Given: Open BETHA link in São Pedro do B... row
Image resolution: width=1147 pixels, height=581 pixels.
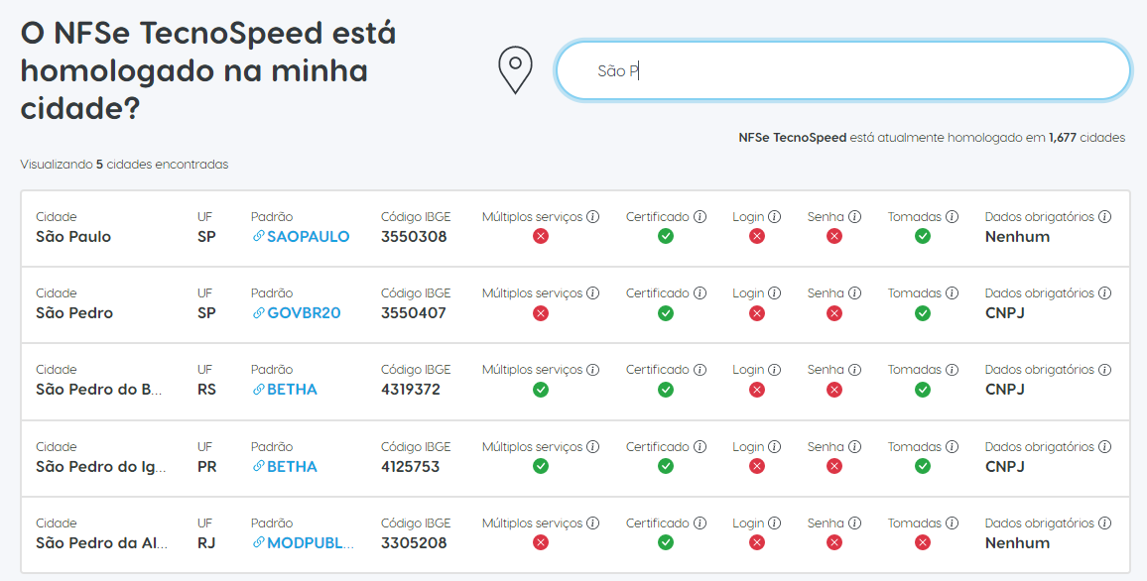Looking at the screenshot, I should (x=286, y=390).
